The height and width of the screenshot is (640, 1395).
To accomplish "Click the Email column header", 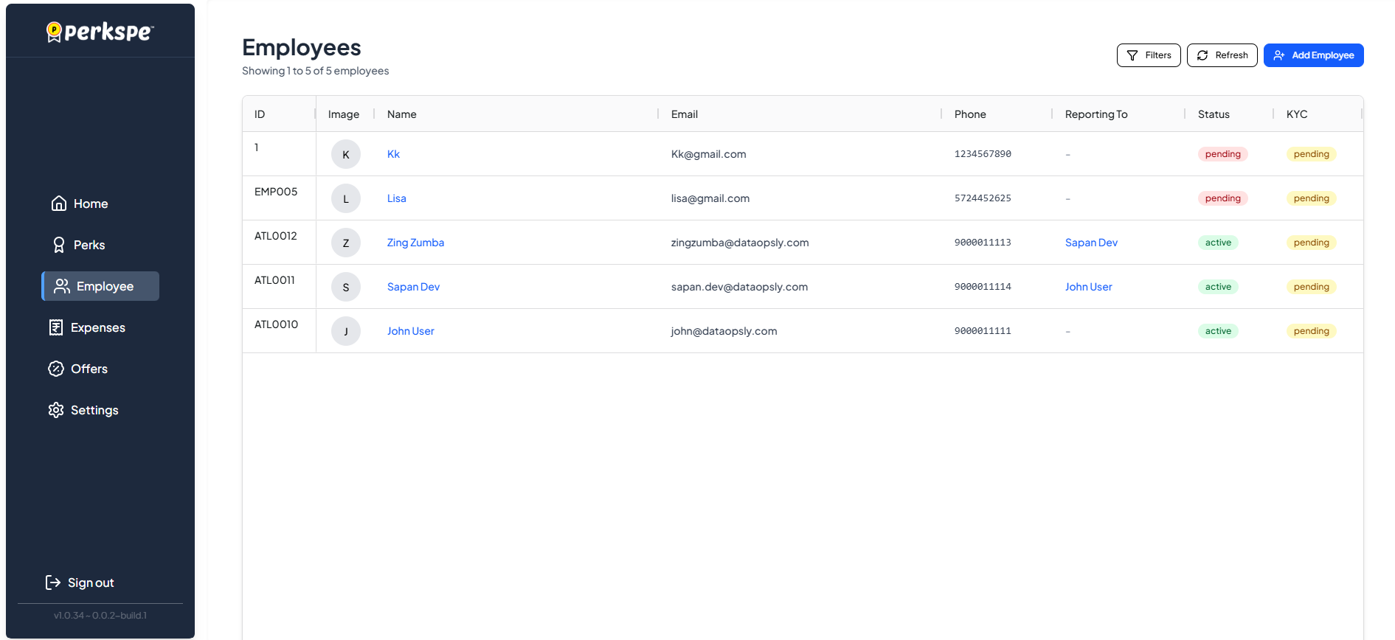I will click(x=684, y=114).
